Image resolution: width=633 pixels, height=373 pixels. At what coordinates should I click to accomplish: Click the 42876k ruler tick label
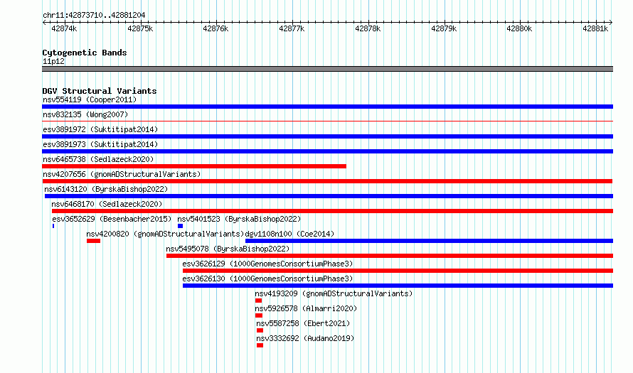coord(216,28)
